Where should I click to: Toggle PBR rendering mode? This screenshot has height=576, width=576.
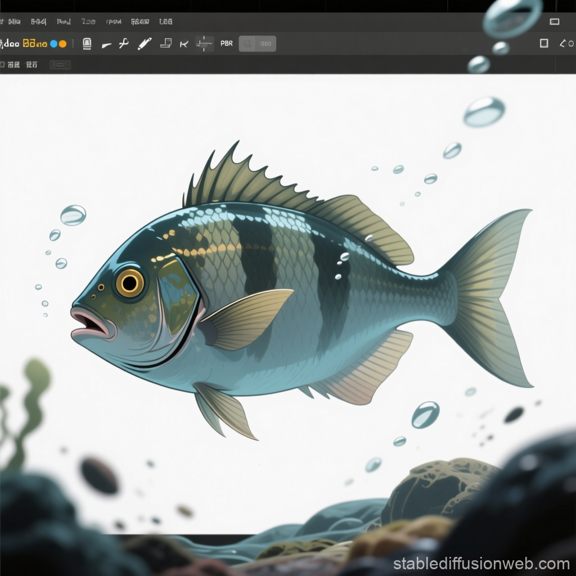[x=226, y=43]
